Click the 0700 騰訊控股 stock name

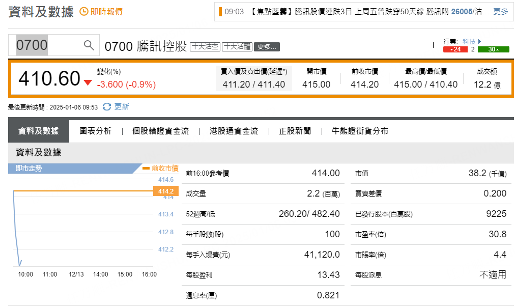(146, 46)
